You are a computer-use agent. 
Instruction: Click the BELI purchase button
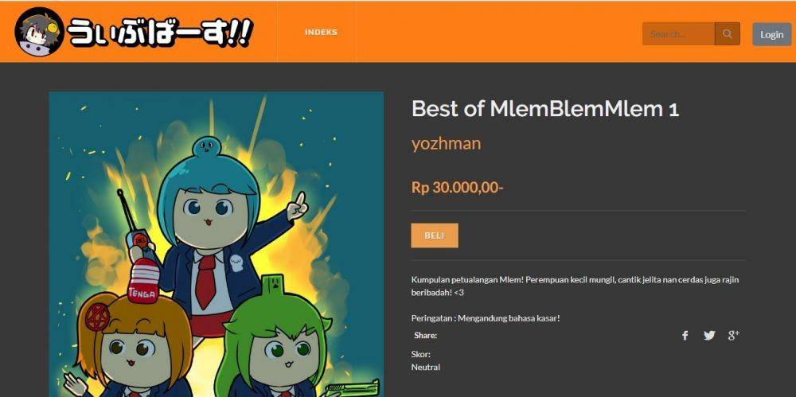click(x=434, y=235)
